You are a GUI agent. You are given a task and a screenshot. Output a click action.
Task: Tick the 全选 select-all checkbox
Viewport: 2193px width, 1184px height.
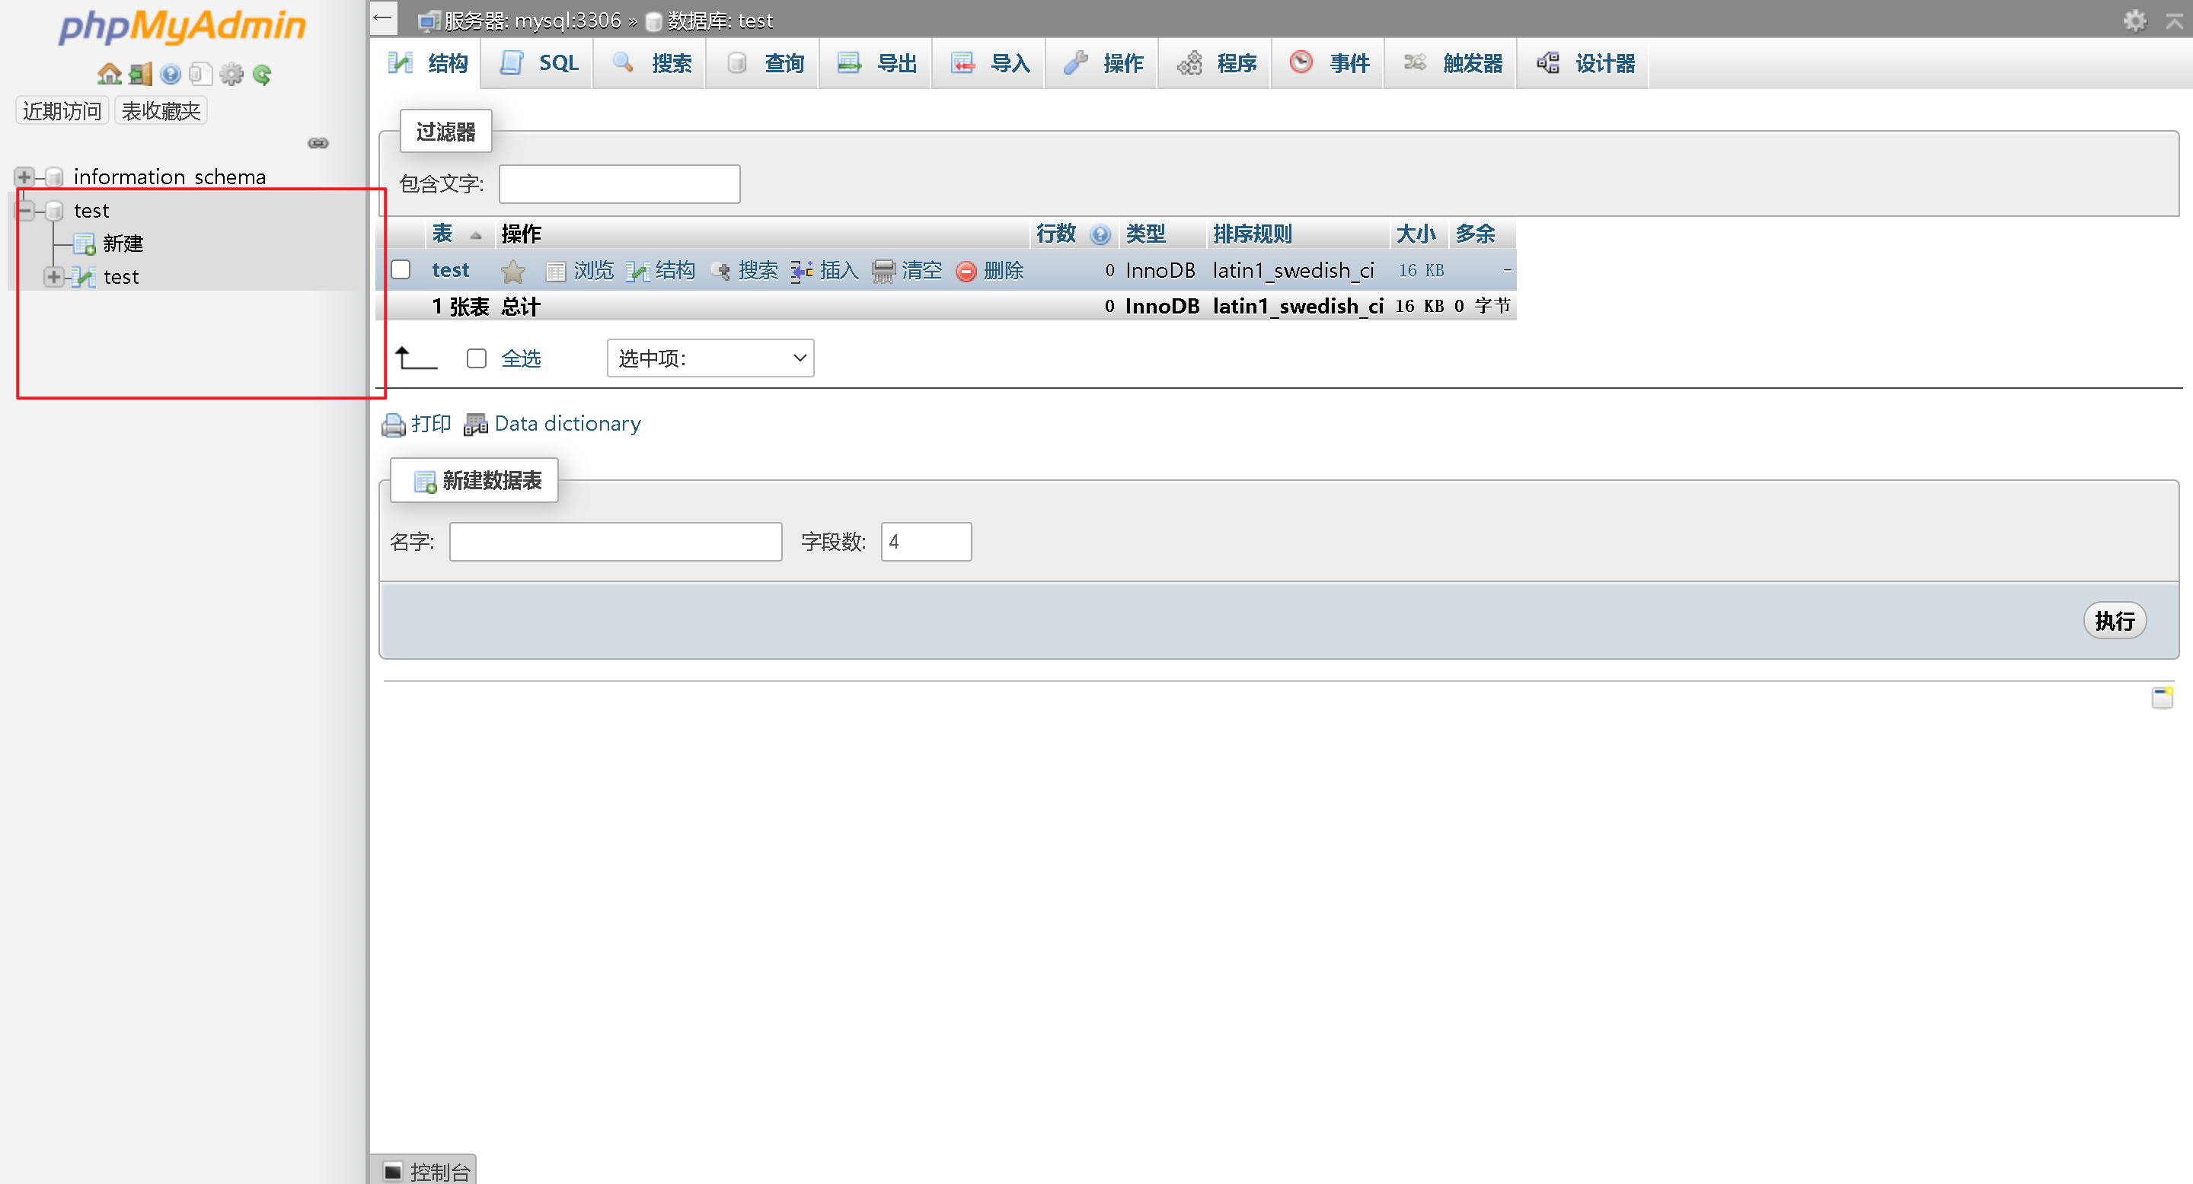(476, 358)
